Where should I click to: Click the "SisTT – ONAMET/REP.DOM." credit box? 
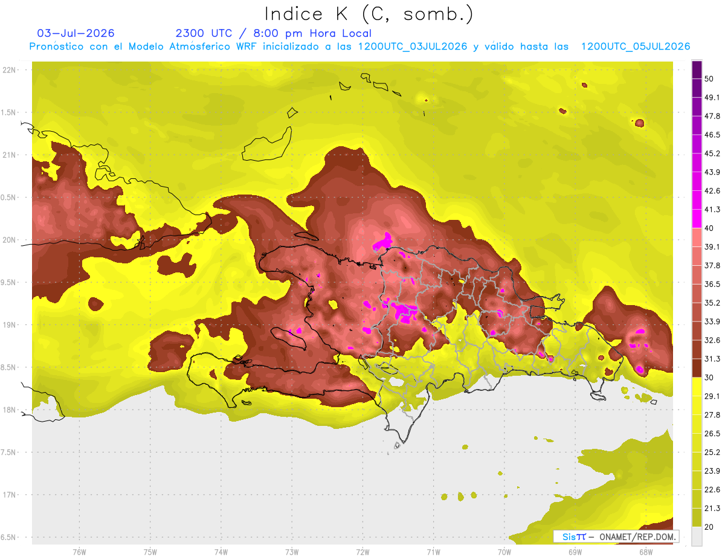(x=616, y=536)
